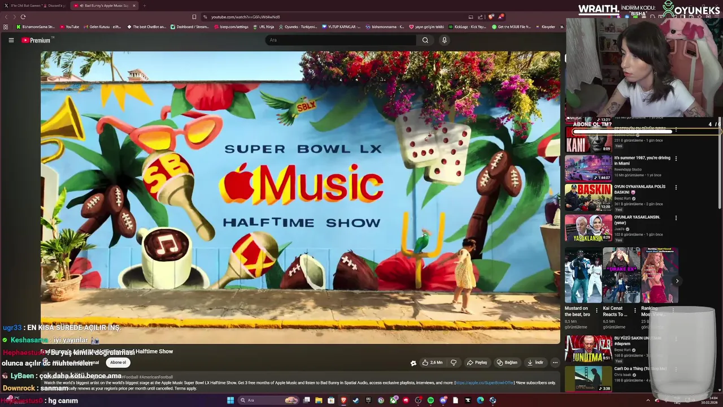723x407 pixels.
Task: Open the apple.co/SuperBowl-Offer link
Action: [x=485, y=383]
